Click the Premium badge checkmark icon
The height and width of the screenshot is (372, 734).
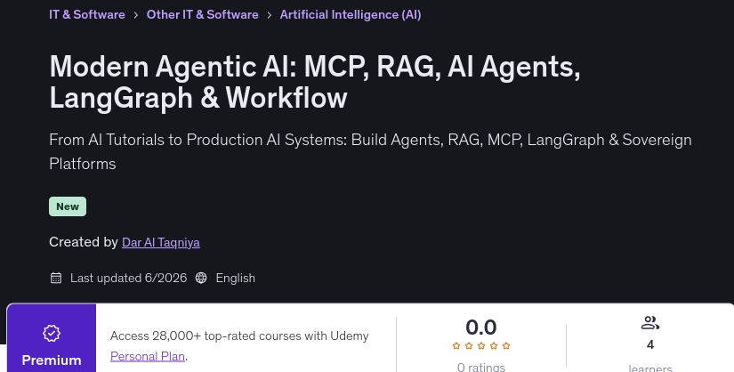[x=52, y=333]
